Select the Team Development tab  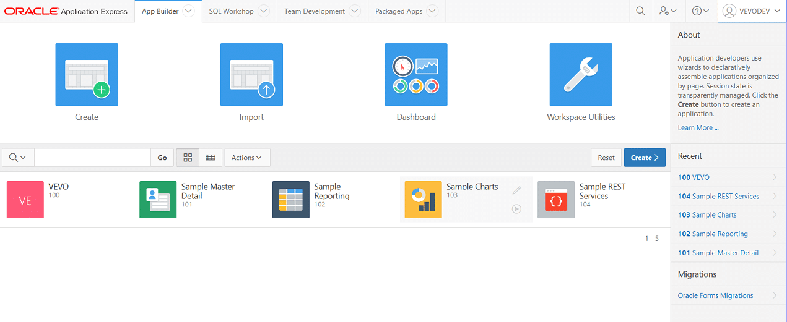315,11
